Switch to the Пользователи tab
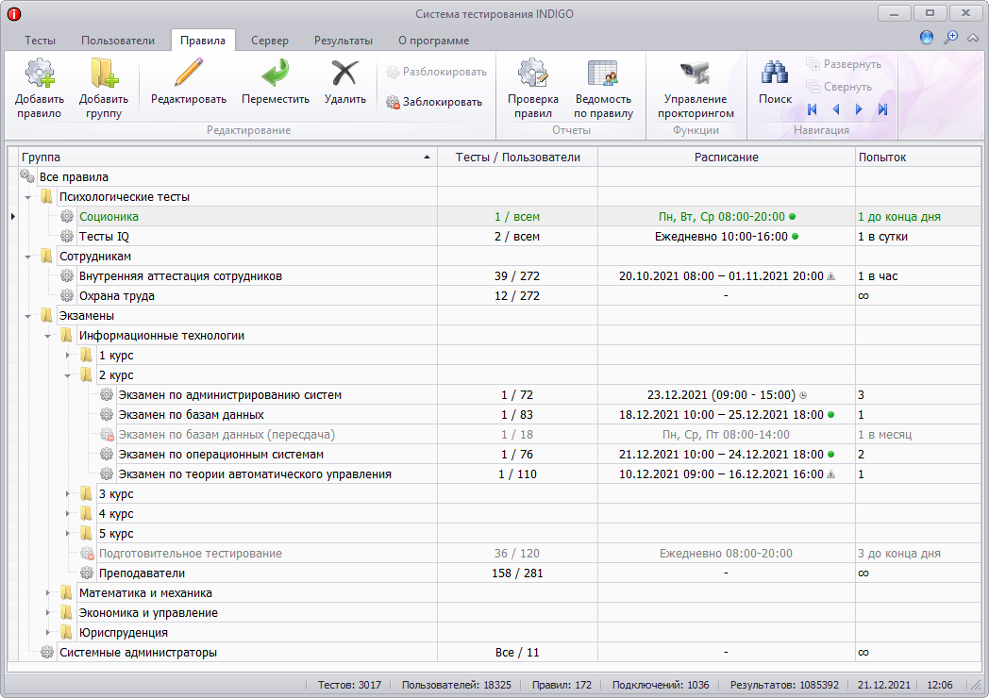989x698 pixels. (118, 41)
